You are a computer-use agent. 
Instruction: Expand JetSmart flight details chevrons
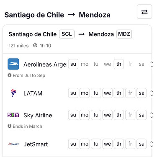click(152, 144)
